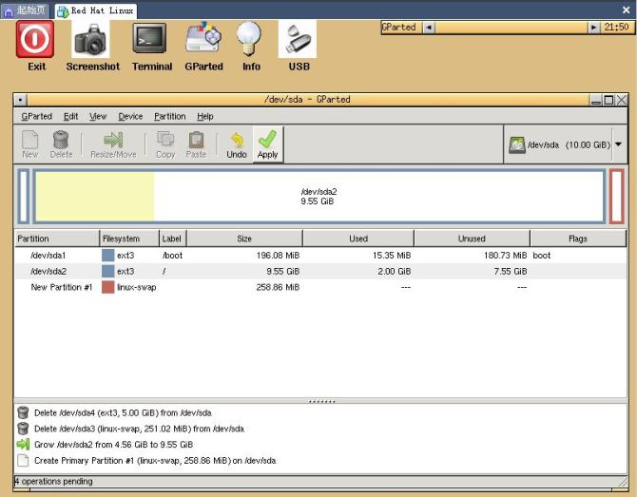Select the red swap block in graphic
The width and height of the screenshot is (637, 497).
(x=616, y=197)
